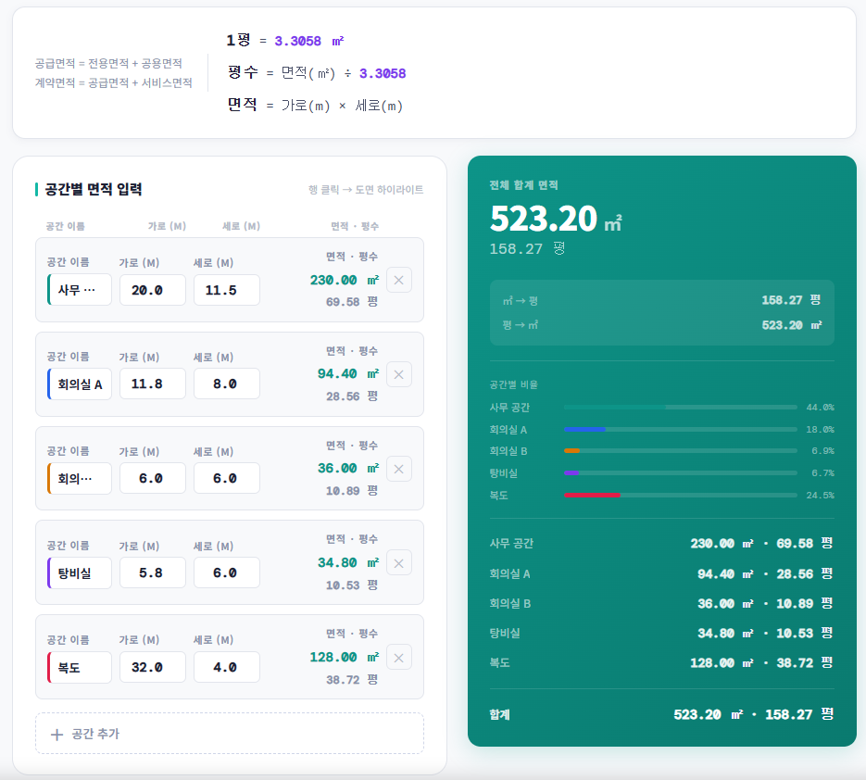Image resolution: width=866 pixels, height=780 pixels.
Task: Click the 44.0% ratio value
Action: 821,407
